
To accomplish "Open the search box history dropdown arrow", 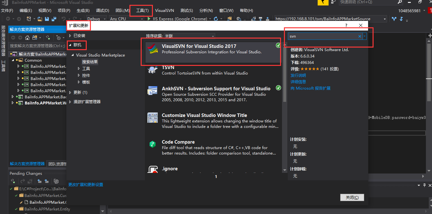I will tap(365, 36).
